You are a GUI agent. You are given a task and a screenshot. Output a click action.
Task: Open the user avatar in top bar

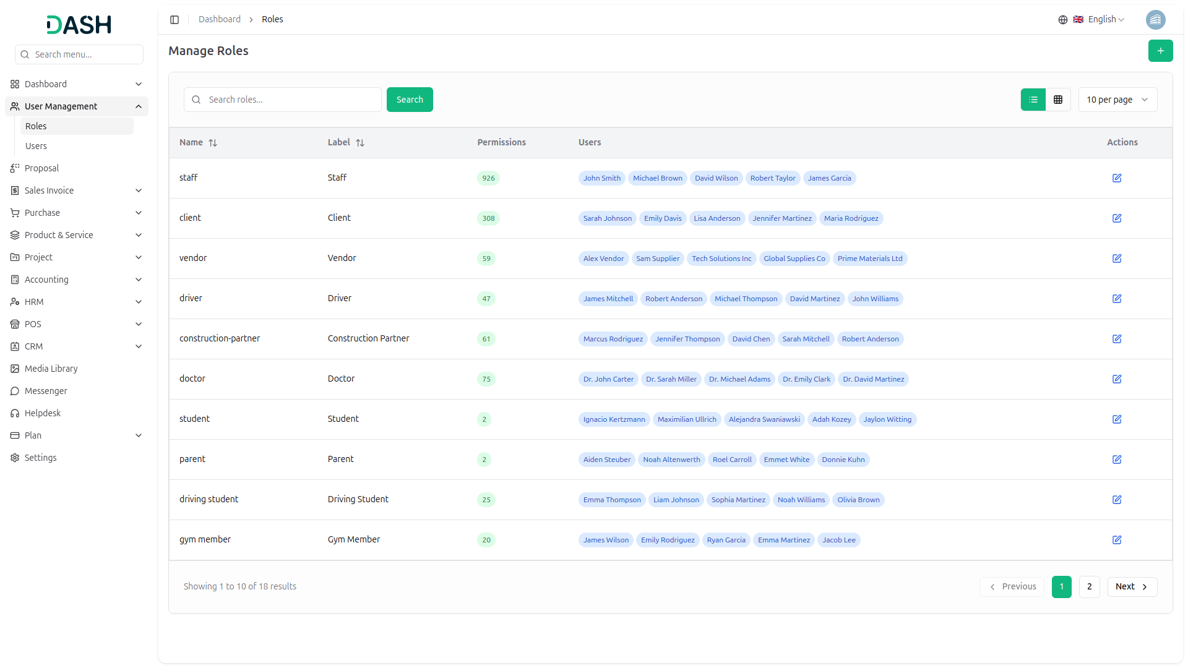(1155, 20)
